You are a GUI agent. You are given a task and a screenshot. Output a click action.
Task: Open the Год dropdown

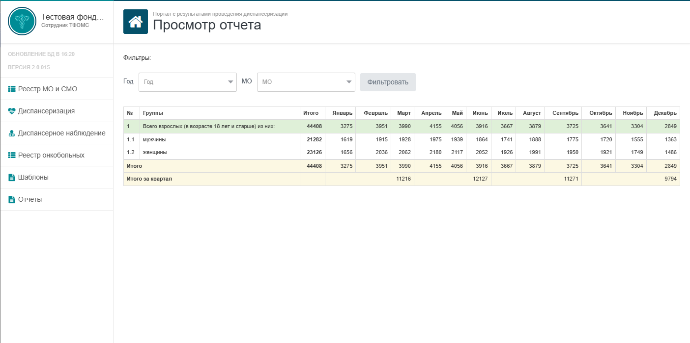[x=188, y=82]
